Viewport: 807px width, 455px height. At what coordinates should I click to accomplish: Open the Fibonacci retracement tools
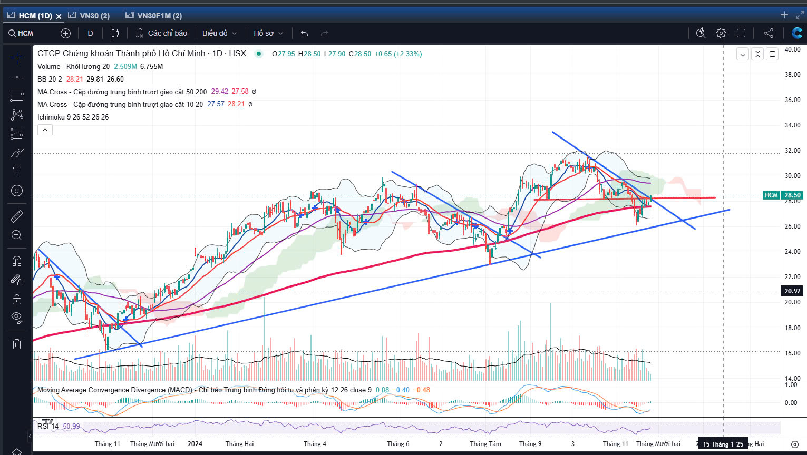[x=17, y=96]
